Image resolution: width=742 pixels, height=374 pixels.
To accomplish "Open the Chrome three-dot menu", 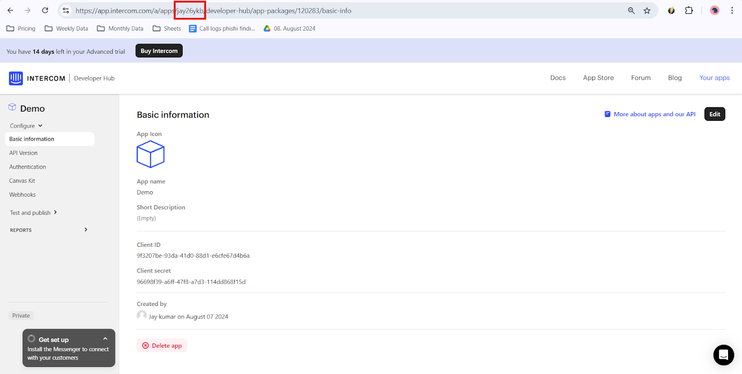I will tap(732, 10).
